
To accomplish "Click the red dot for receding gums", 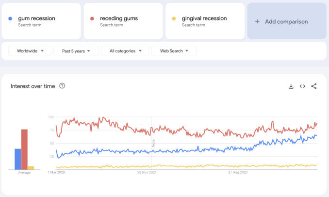I will pos(92,18).
